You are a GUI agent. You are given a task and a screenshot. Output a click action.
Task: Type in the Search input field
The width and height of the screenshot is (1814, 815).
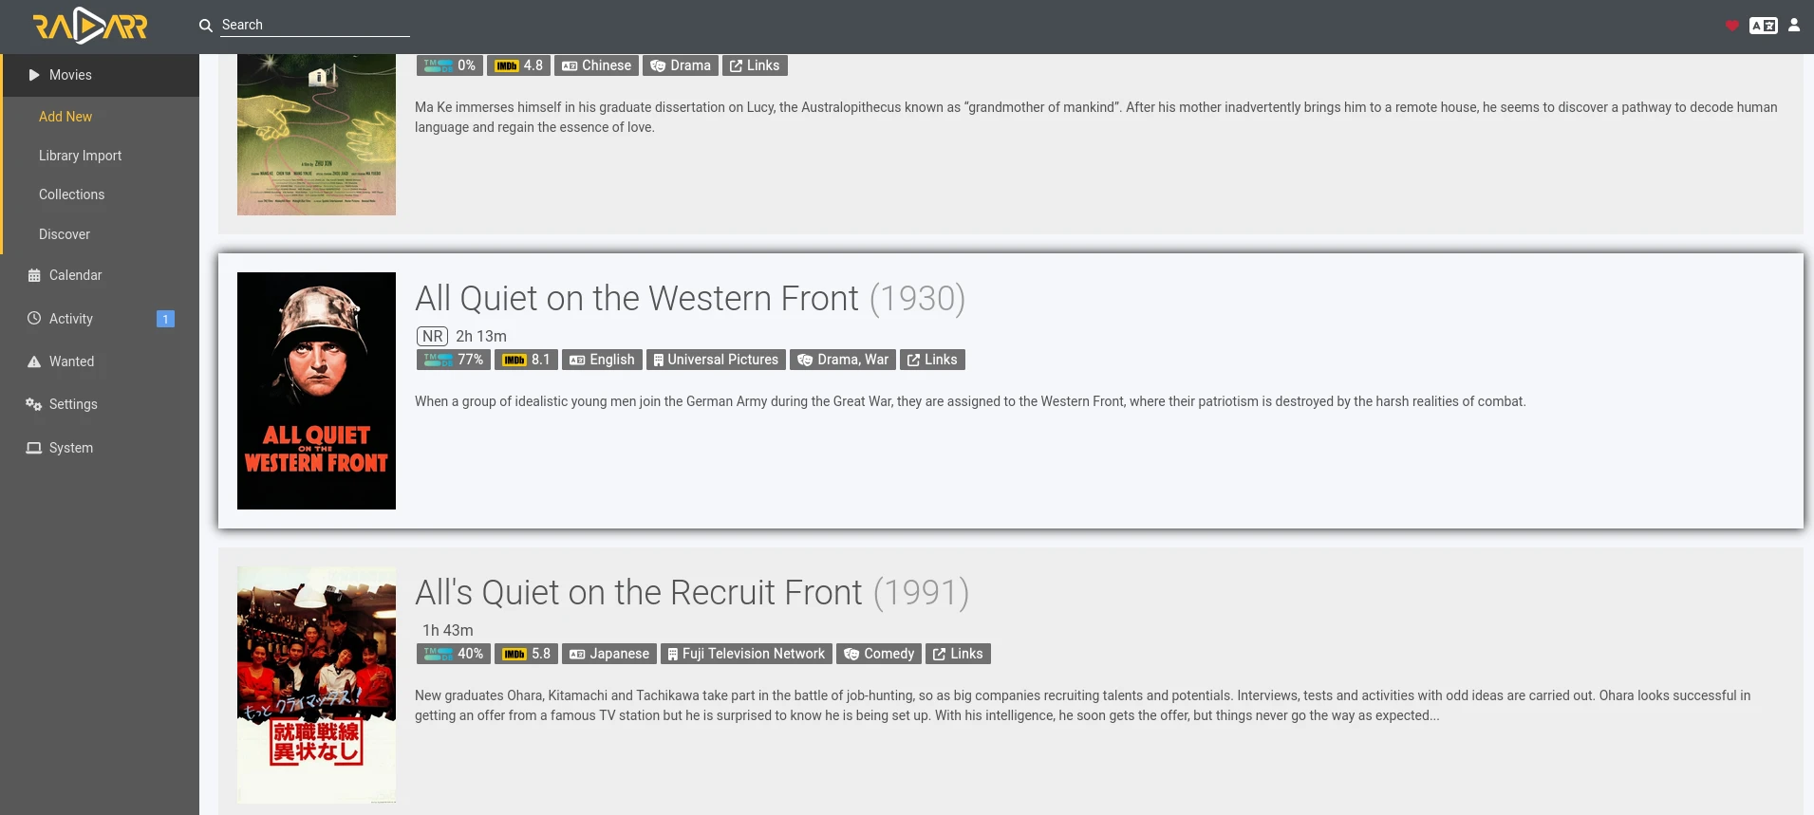pyautogui.click(x=314, y=26)
